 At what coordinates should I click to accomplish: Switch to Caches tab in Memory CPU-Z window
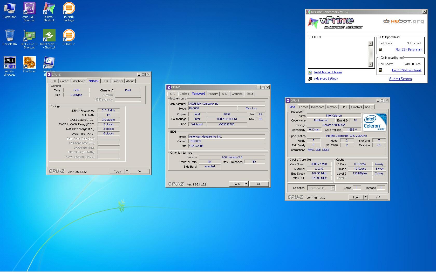65,81
